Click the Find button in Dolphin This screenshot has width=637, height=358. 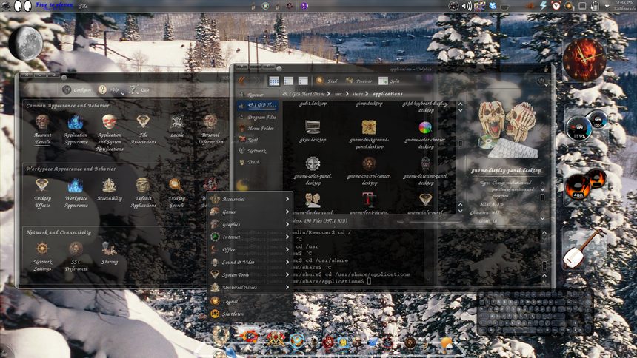coord(327,81)
